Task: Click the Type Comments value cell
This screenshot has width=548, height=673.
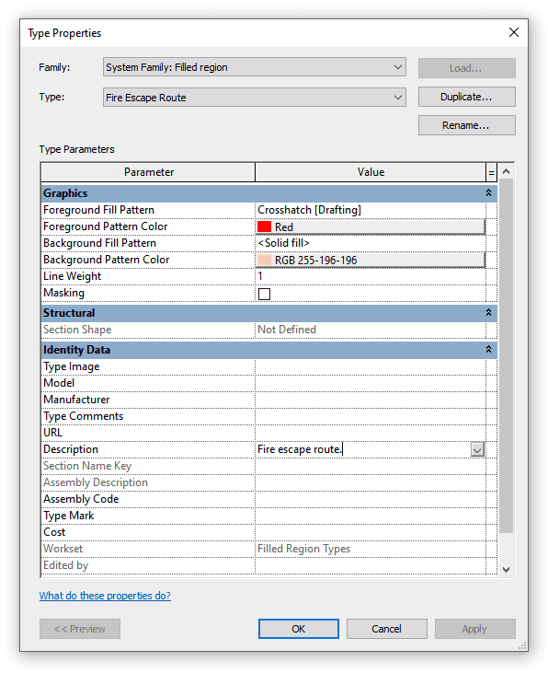Action: 371,416
